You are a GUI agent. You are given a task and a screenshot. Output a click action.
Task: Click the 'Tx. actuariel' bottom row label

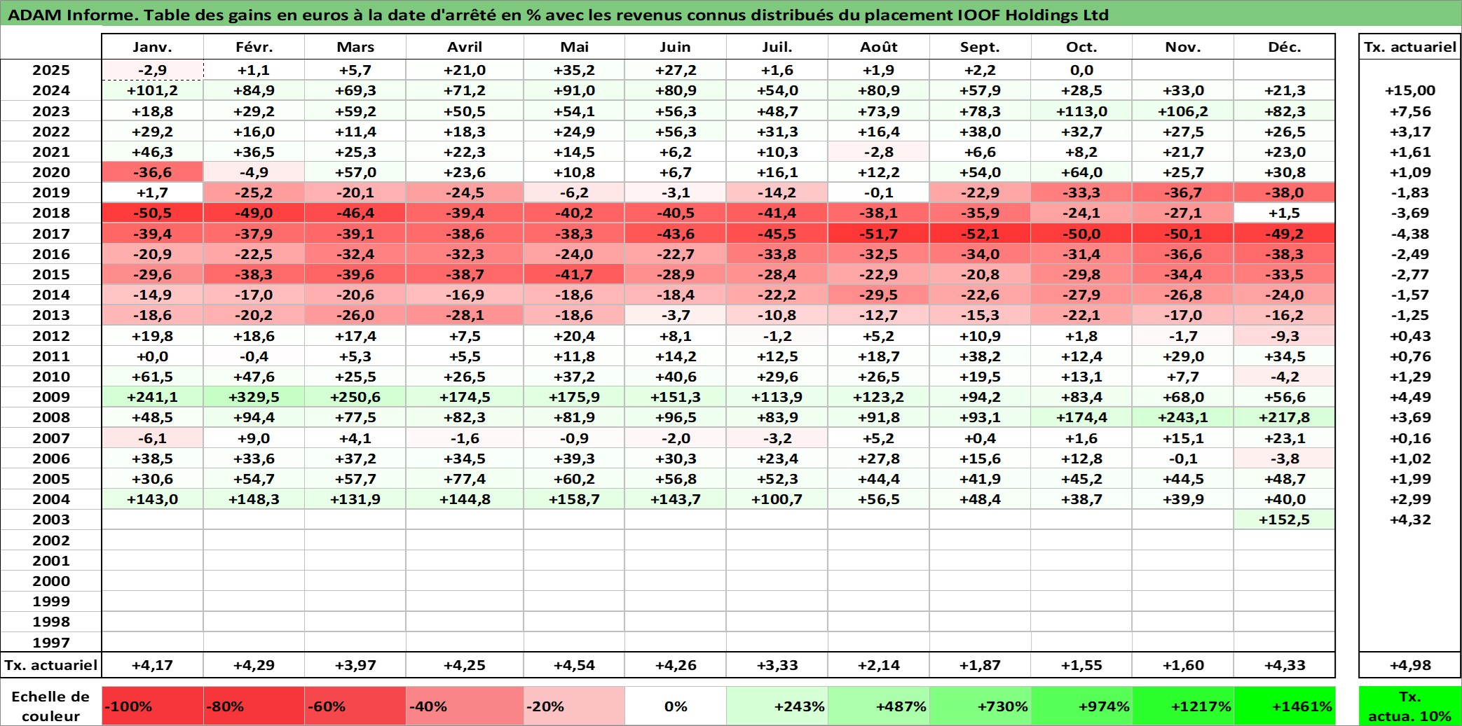click(51, 665)
